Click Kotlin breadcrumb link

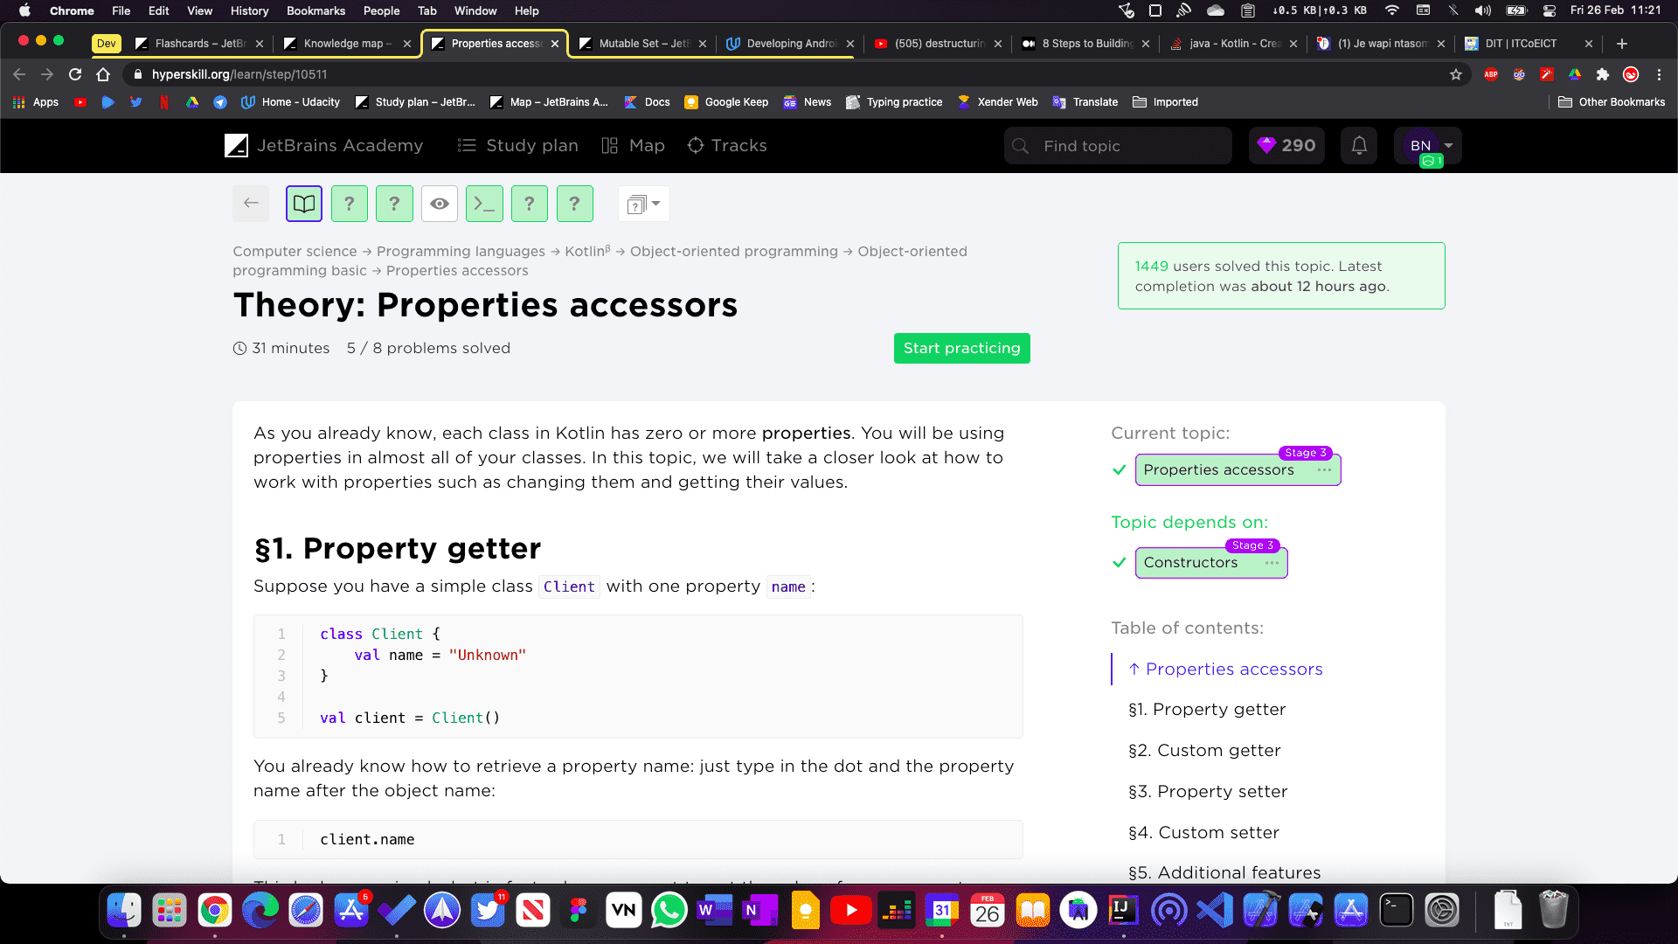[x=587, y=251]
